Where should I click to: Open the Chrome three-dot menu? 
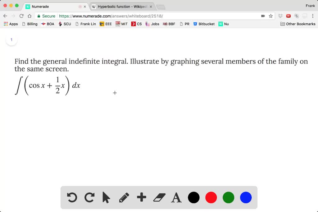click(312, 16)
